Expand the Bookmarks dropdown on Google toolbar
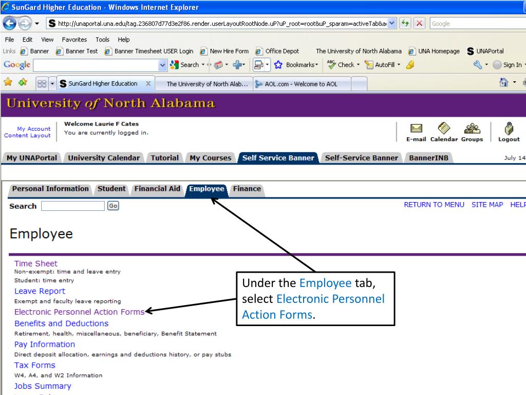Viewport: 526px width, 395px height. pos(316,64)
